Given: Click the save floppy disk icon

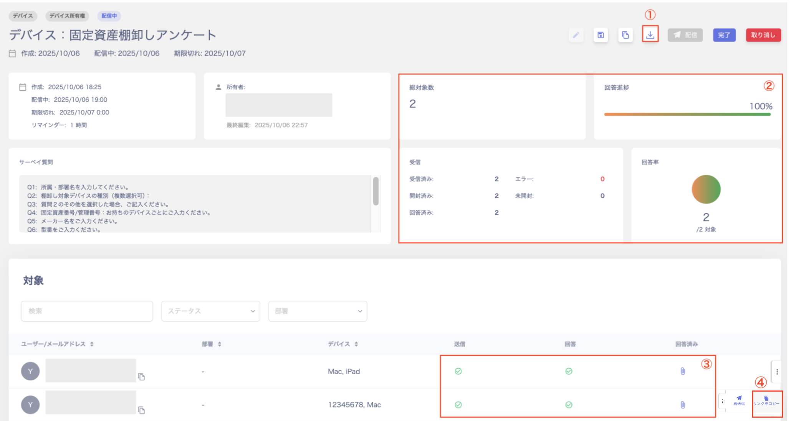Looking at the screenshot, I should [601, 35].
